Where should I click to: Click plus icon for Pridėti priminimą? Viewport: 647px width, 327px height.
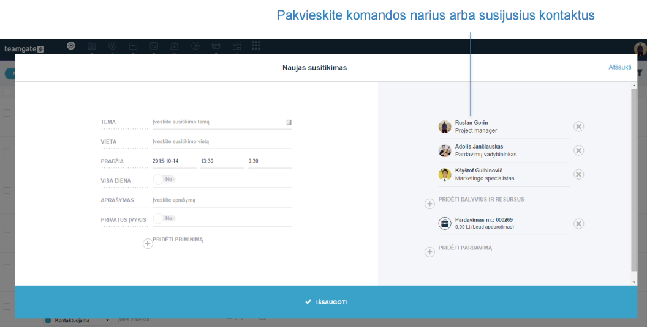pos(148,244)
